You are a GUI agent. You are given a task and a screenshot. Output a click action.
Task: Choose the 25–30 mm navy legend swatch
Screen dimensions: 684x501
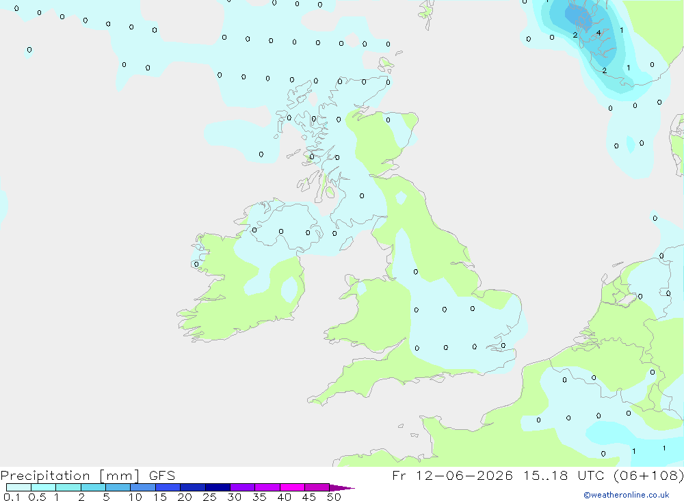point(218,487)
